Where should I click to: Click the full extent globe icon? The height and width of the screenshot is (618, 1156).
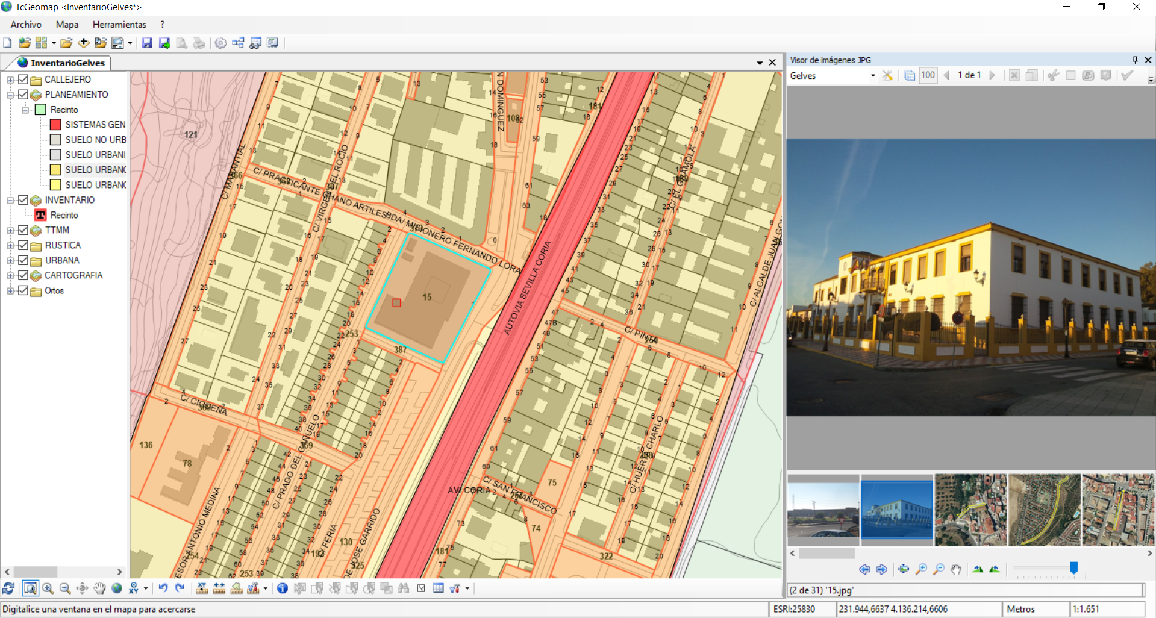[117, 588]
